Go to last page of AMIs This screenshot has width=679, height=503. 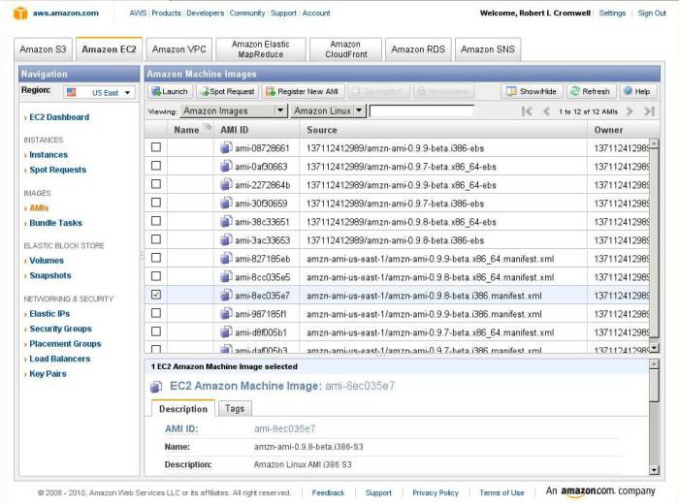(x=649, y=111)
